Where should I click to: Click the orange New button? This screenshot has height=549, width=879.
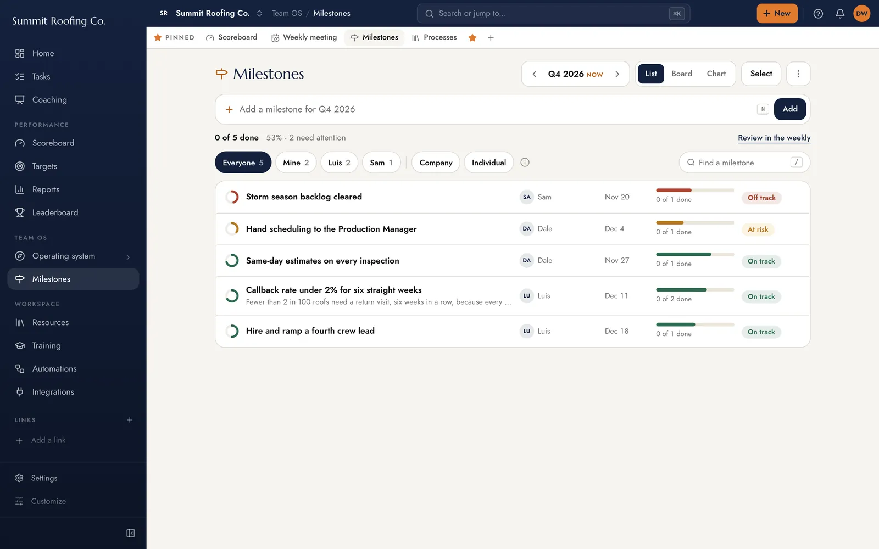coord(777,13)
